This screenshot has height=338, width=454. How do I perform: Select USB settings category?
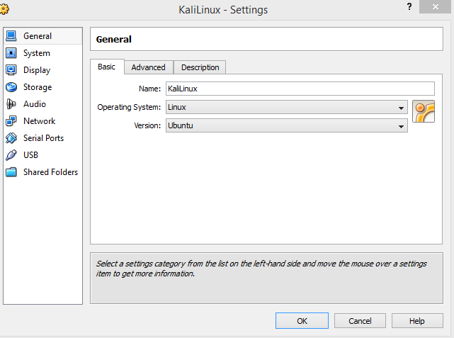[43, 155]
